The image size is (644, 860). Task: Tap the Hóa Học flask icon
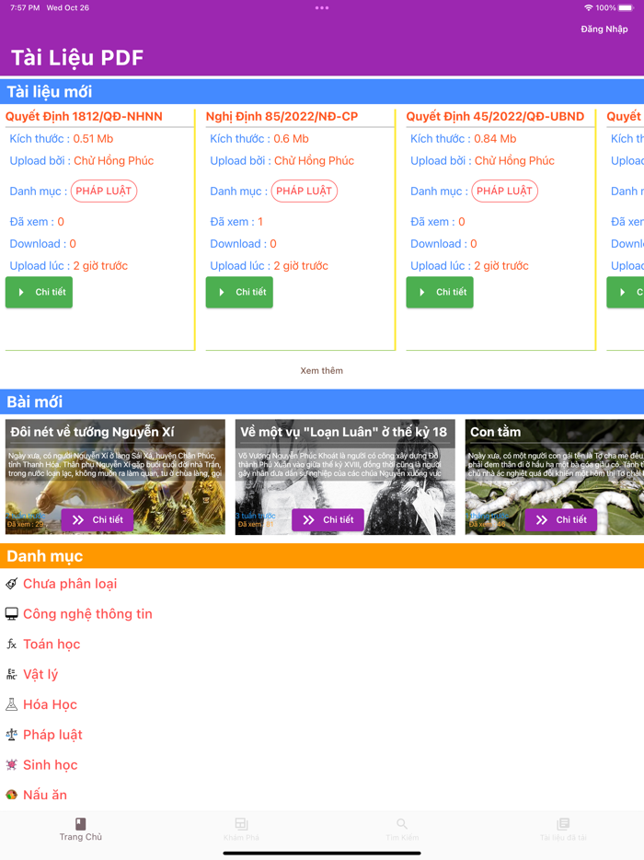12,704
